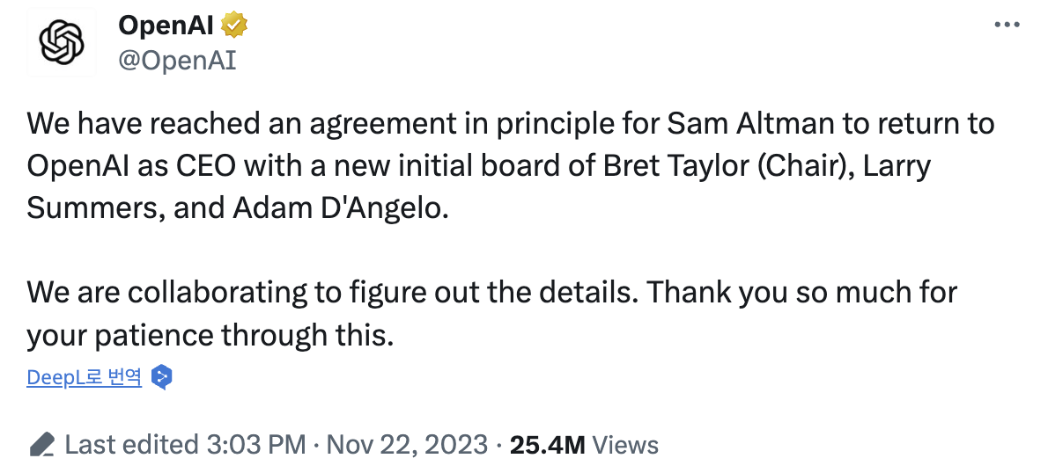Click the pencil edit icon
1048x473 pixels.
(x=41, y=445)
